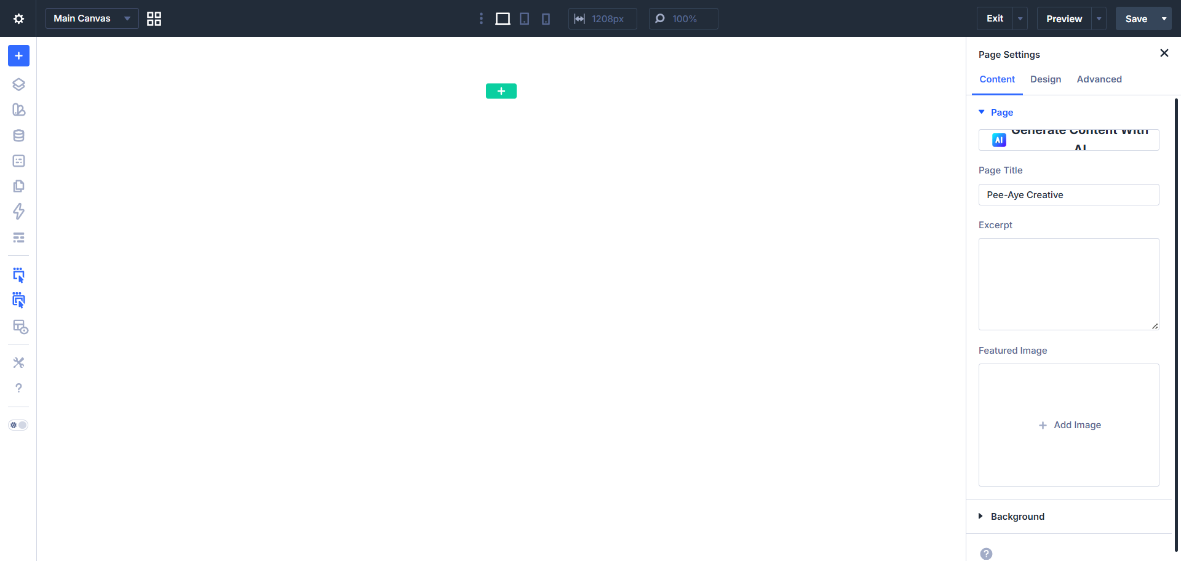Switch to the Advanced tab
Screen dimensions: 1181x561
coord(1099,79)
